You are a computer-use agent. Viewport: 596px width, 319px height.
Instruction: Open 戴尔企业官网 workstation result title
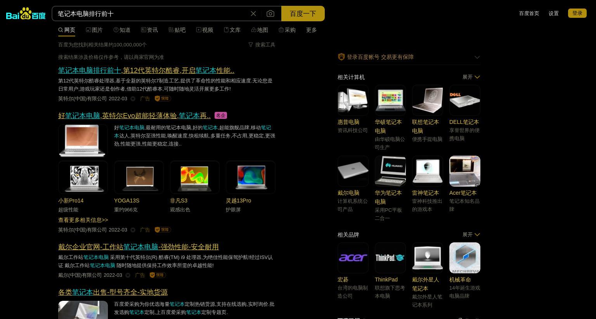click(139, 247)
